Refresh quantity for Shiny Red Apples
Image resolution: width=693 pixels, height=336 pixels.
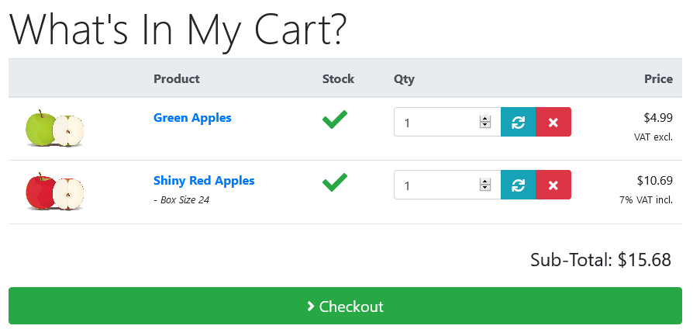[518, 185]
